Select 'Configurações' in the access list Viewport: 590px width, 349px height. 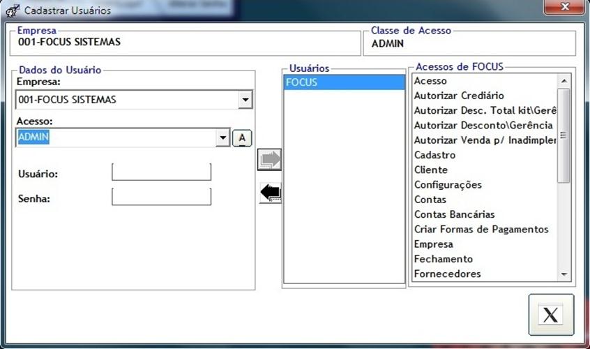484,184
